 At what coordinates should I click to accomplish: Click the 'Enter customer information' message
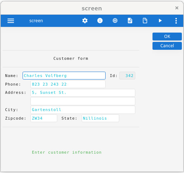click(67, 152)
